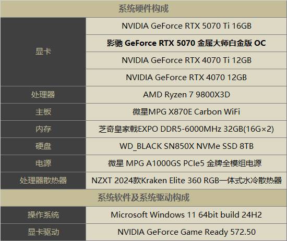Image resolution: width=287 pixels, height=241 pixels.
Task: Click the 系统软件及系统驱动构成 header row
Action: point(143,198)
